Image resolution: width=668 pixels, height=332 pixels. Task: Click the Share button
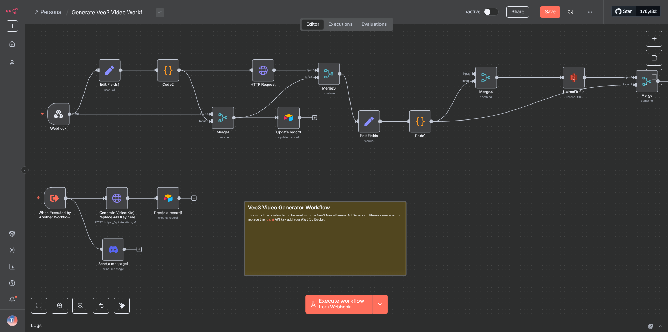tap(517, 12)
